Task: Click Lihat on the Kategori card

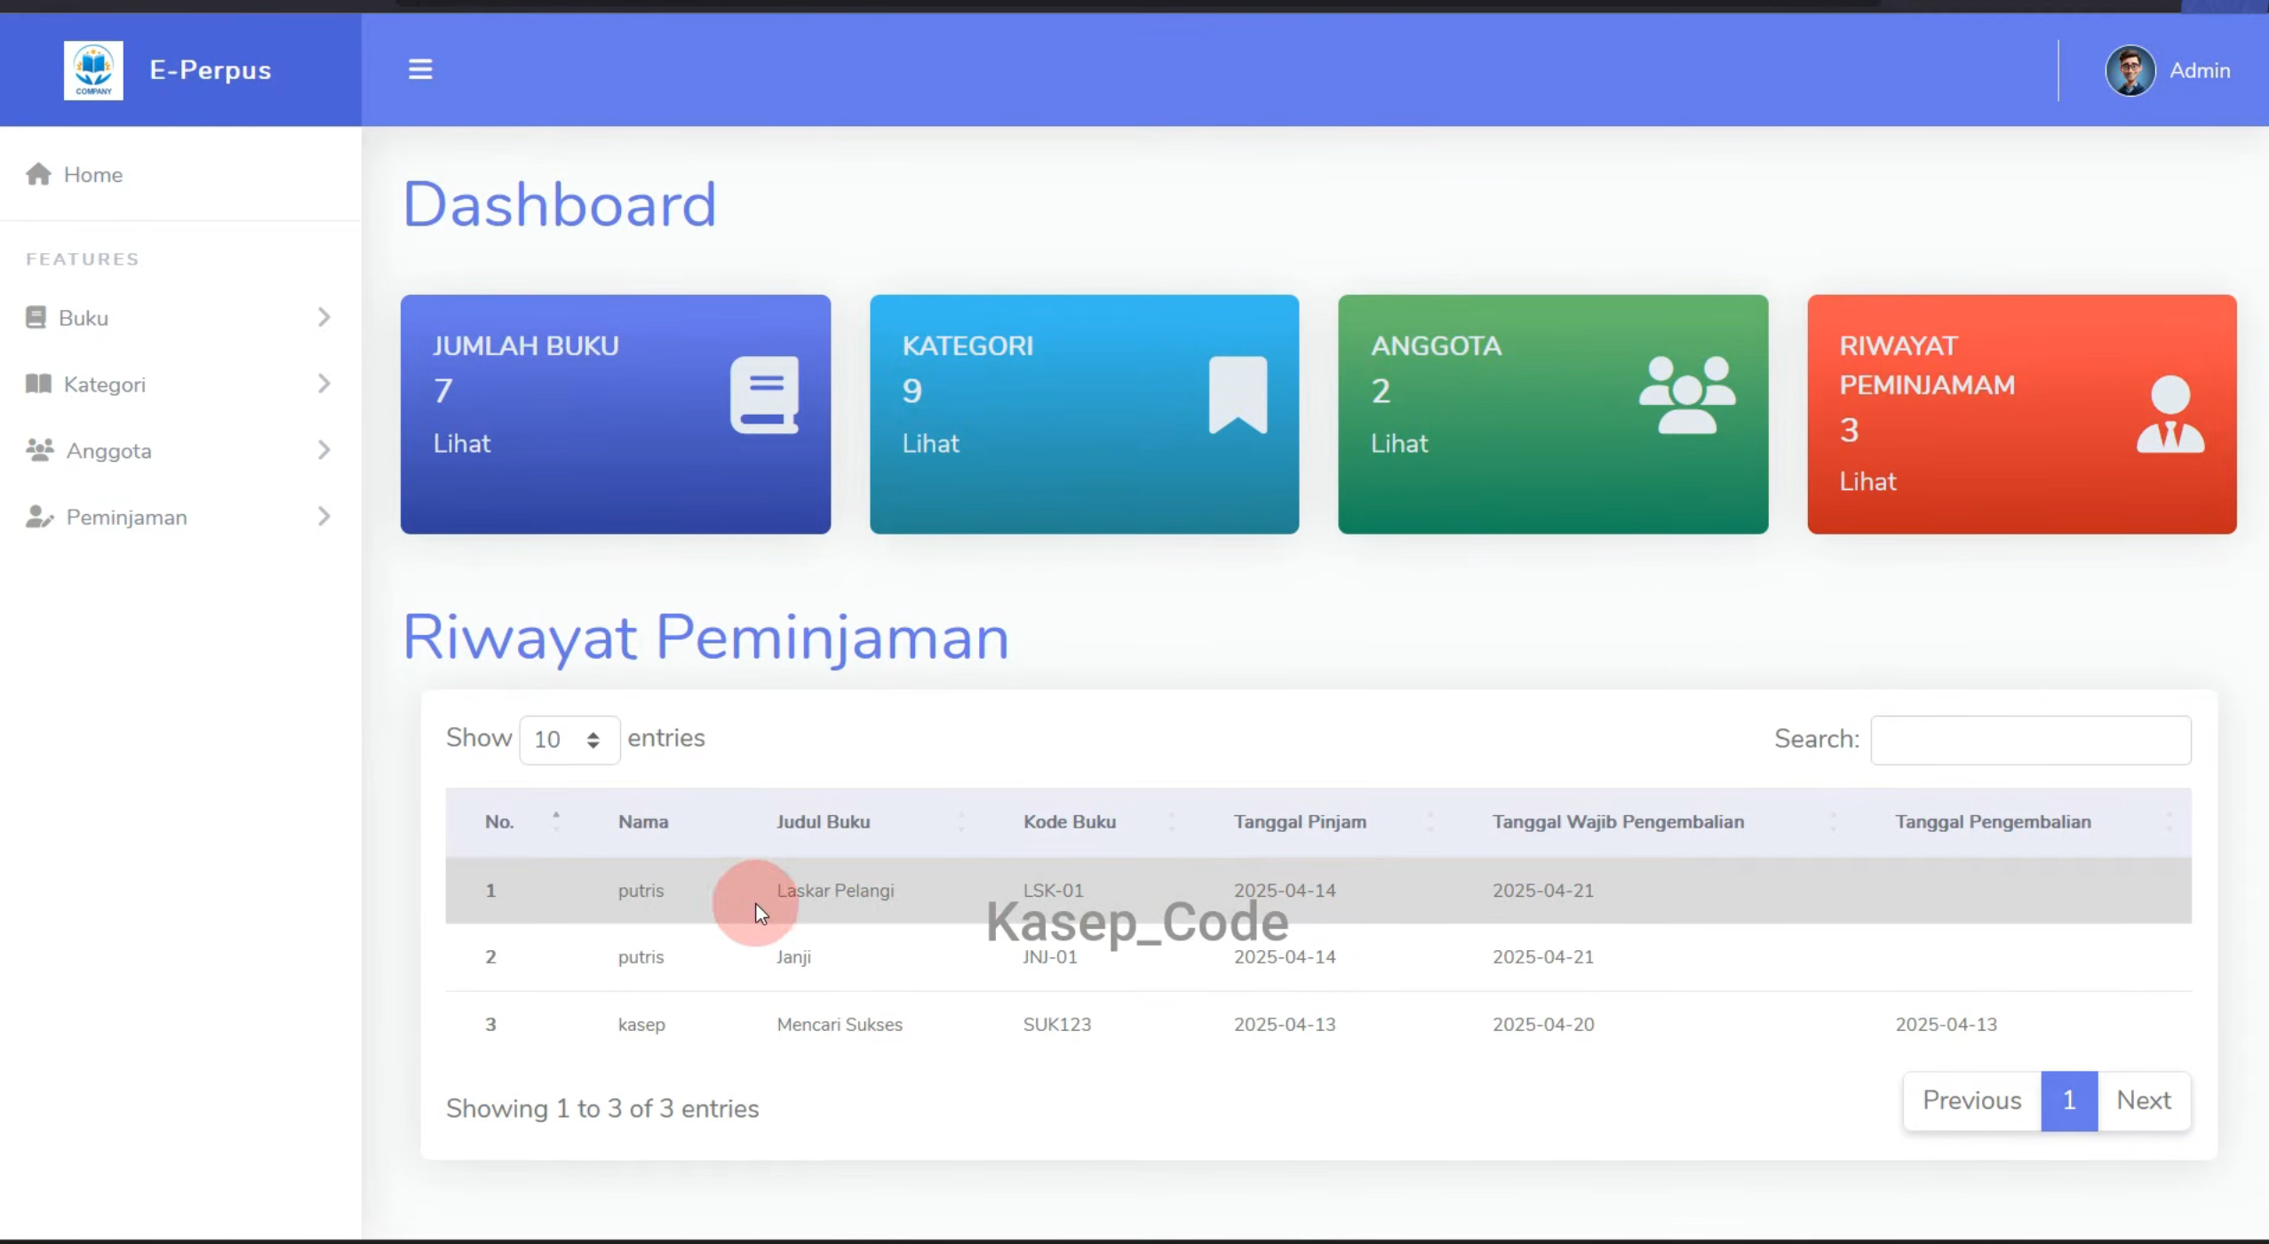Action: 931,444
